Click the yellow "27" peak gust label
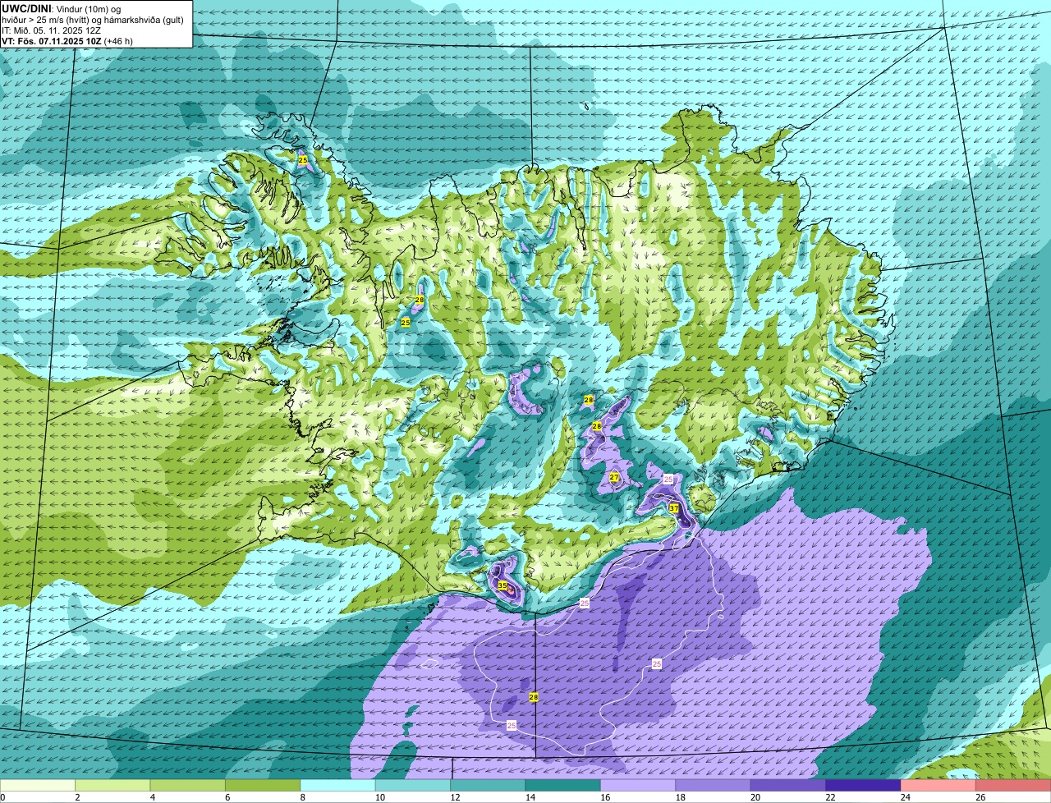 pos(614,477)
